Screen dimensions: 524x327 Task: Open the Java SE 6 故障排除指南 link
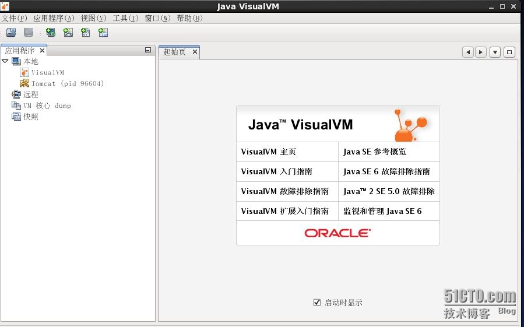coord(386,171)
